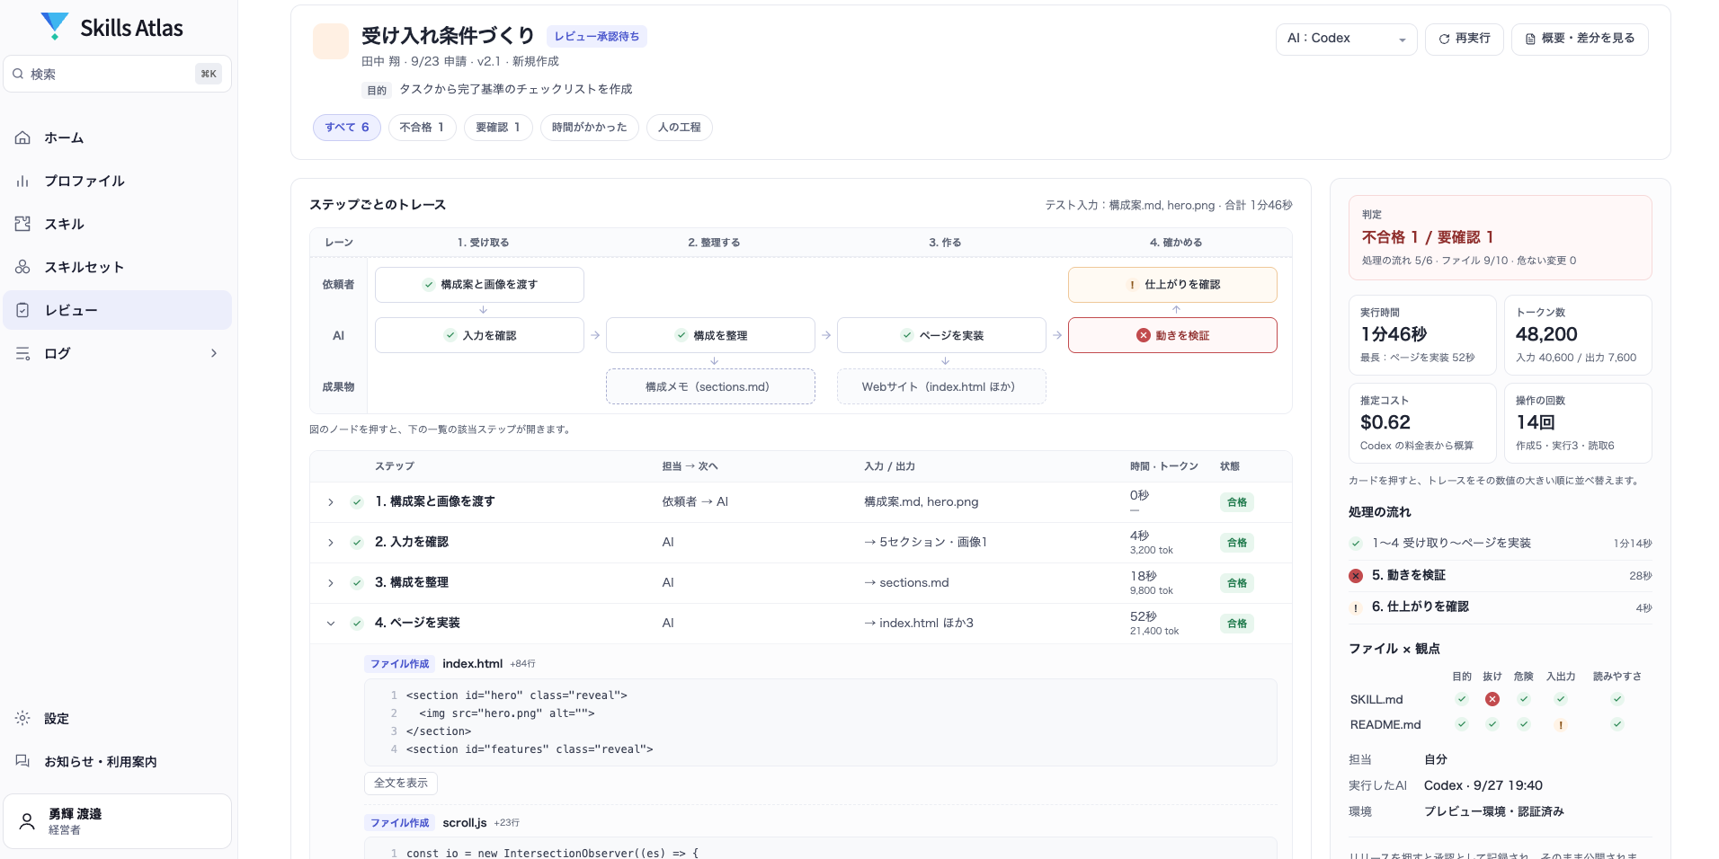Click the orange skill thumbnail beside 受け入れ条件づくり
The image size is (1719, 859).
331,41
